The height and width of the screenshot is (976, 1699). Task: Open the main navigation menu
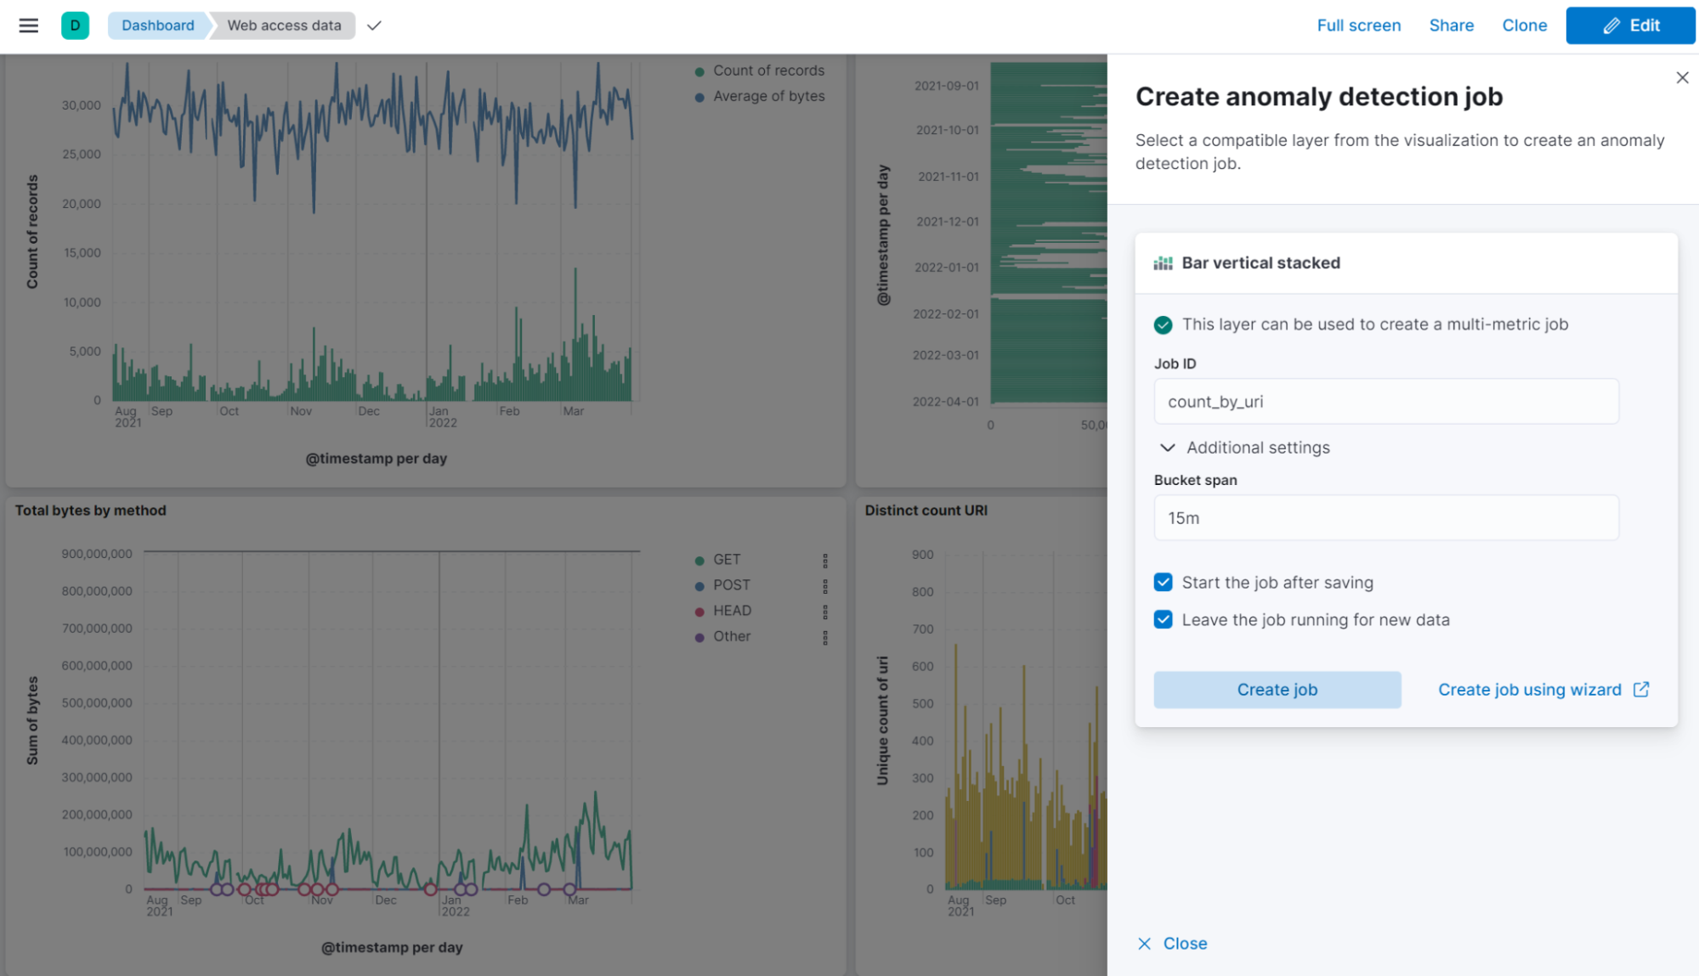pos(28,25)
